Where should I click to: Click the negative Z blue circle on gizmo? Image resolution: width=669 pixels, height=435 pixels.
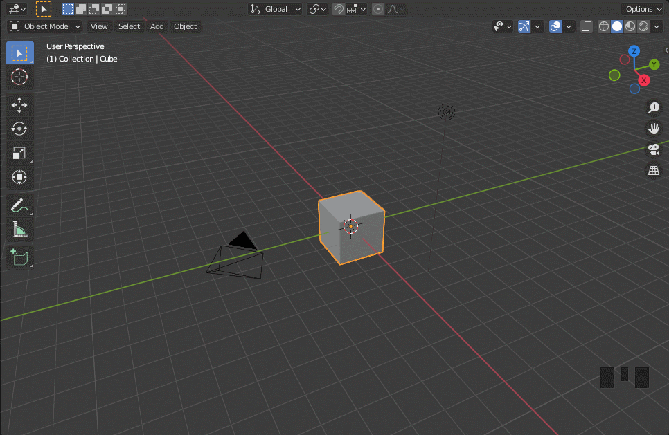pos(634,89)
